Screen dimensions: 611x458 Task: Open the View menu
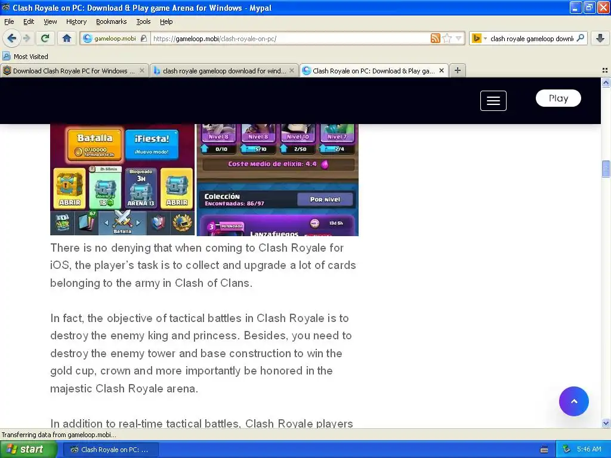pos(50,21)
